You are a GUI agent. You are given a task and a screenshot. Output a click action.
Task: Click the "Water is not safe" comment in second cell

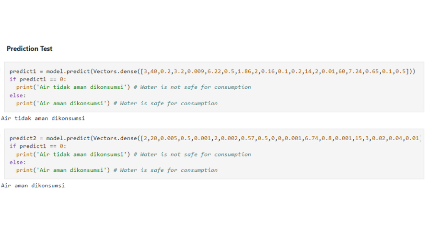click(192, 154)
